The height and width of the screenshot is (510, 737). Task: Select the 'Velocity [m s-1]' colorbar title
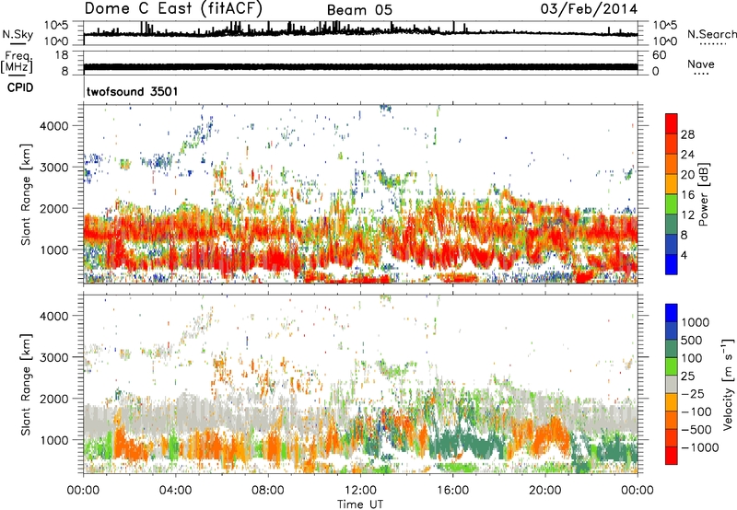click(x=728, y=385)
